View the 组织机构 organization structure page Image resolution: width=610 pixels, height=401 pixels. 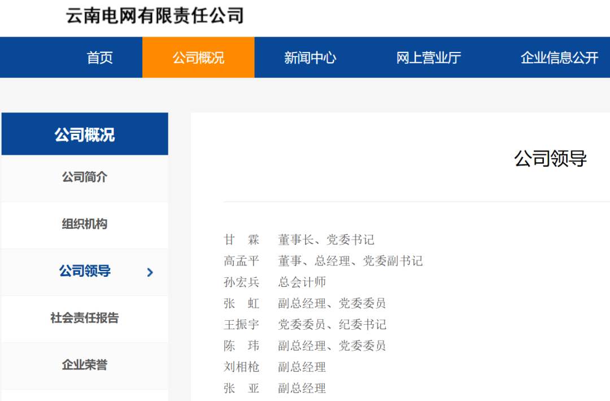[85, 225]
